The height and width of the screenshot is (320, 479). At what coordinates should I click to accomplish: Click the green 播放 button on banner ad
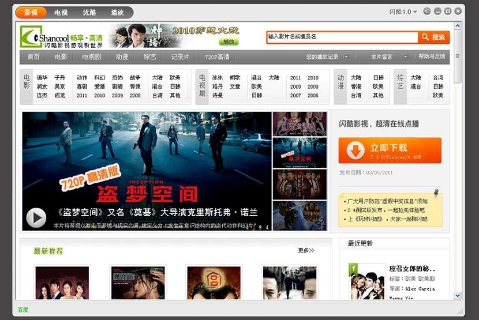pos(229,42)
